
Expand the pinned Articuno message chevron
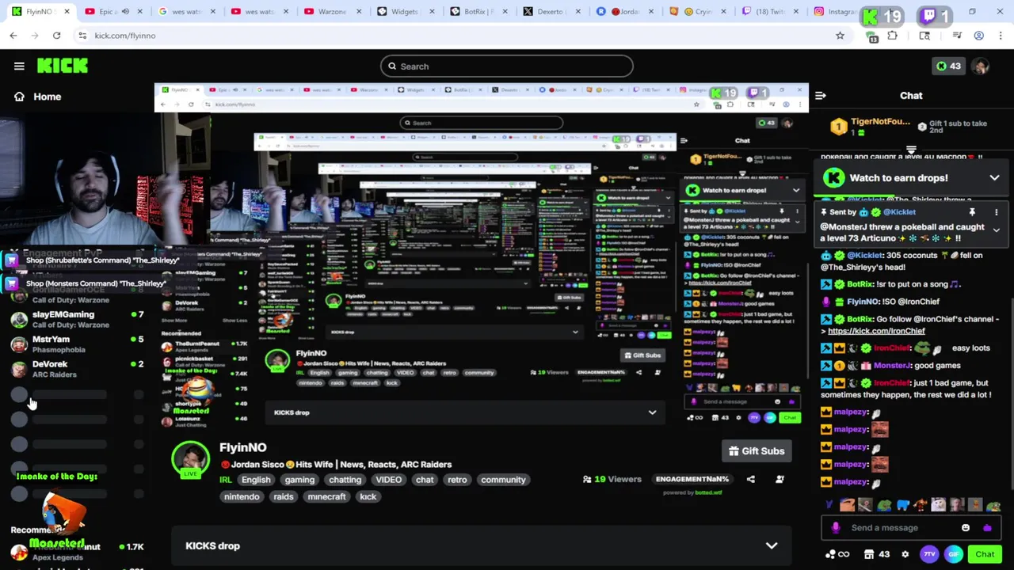click(996, 230)
